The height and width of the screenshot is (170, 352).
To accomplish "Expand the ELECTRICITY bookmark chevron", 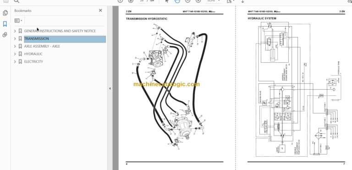I will pos(15,61).
